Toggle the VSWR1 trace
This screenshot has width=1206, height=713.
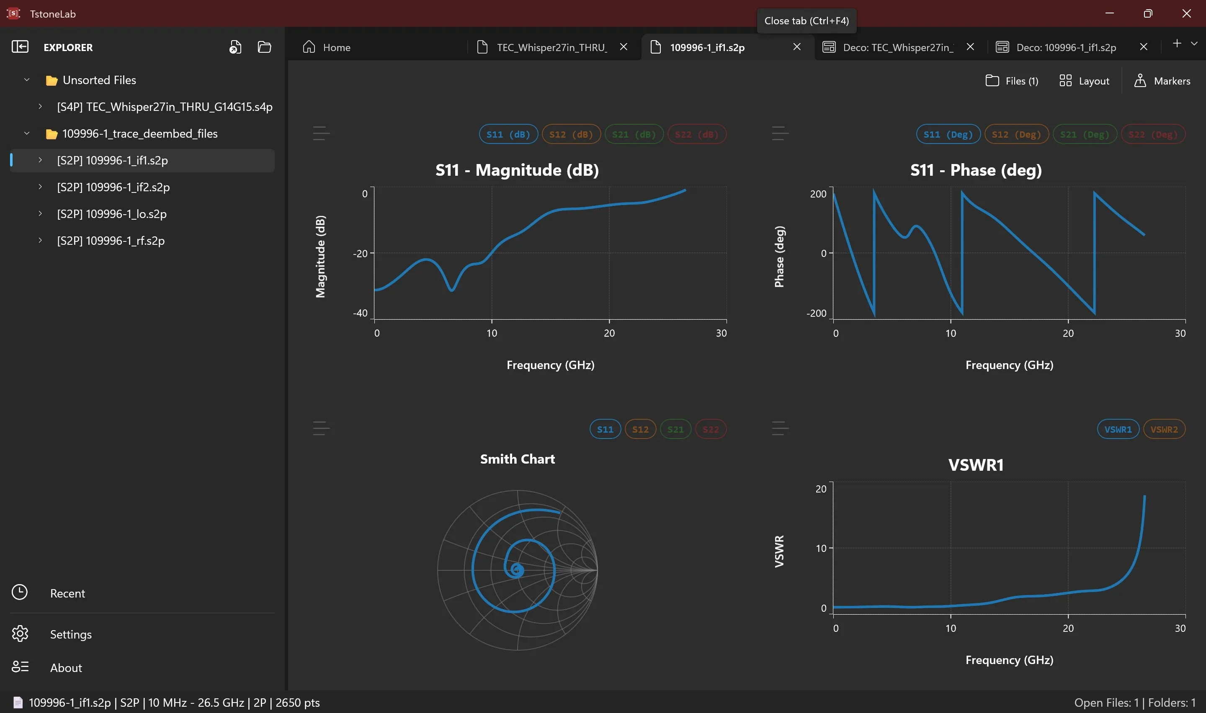coord(1118,429)
